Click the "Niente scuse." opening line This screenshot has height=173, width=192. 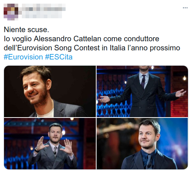pyautogui.click(x=27, y=30)
